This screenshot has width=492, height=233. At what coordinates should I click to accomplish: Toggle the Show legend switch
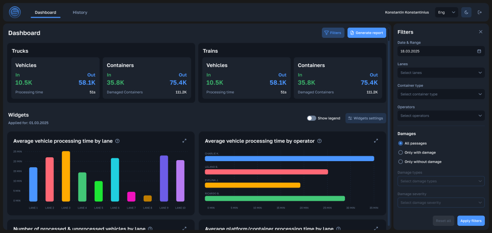pyautogui.click(x=311, y=118)
